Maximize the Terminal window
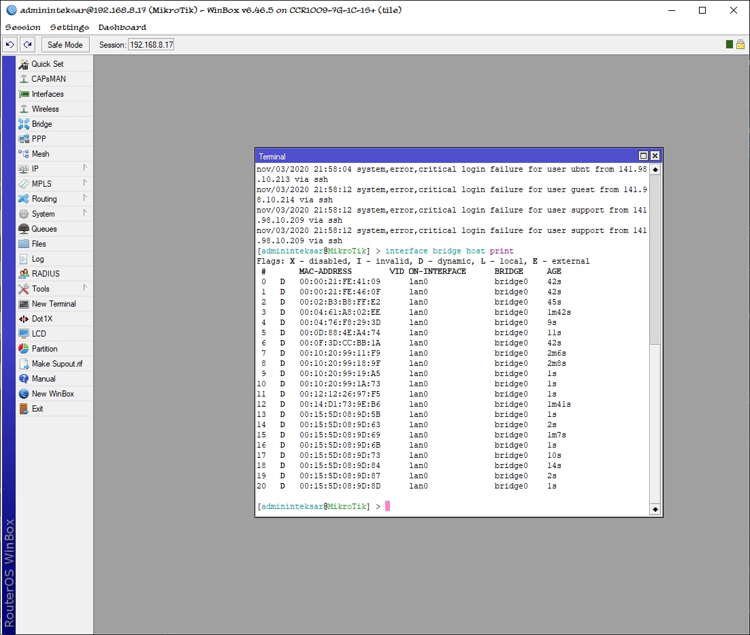This screenshot has height=635, width=750. (x=643, y=155)
